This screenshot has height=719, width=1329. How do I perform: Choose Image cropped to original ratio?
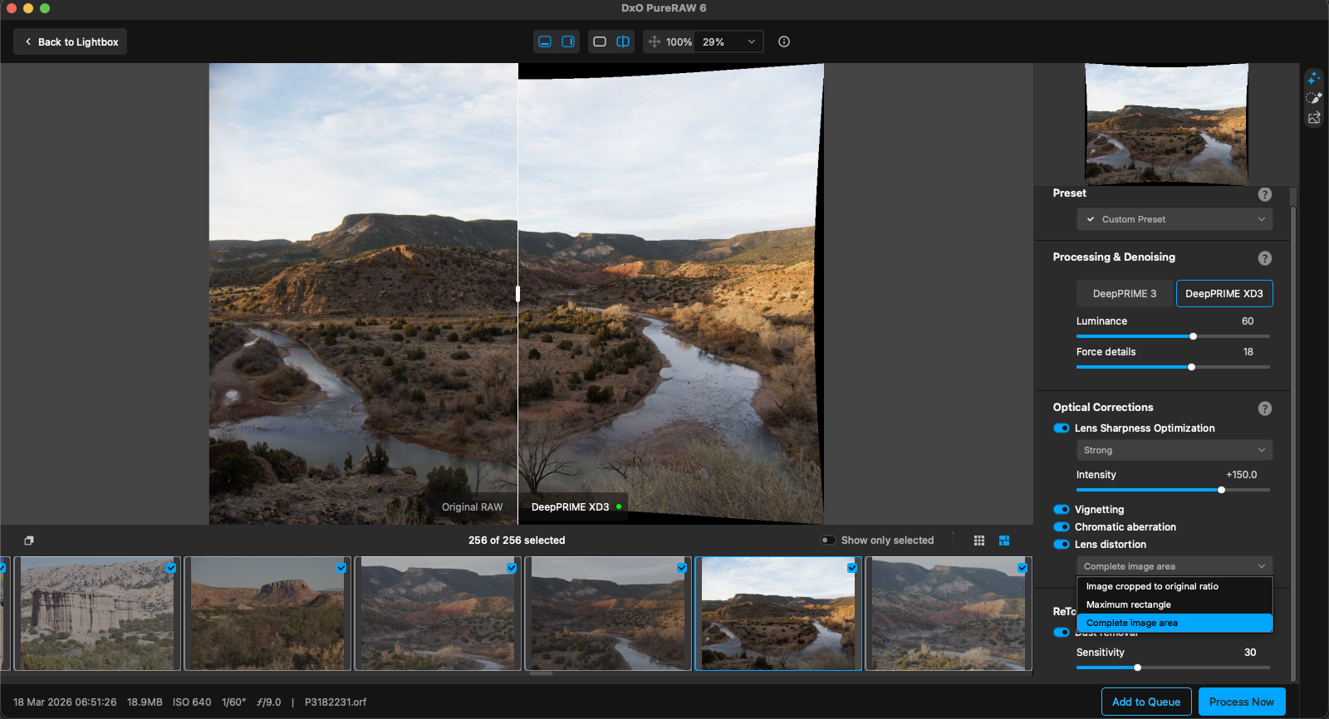pos(1175,586)
